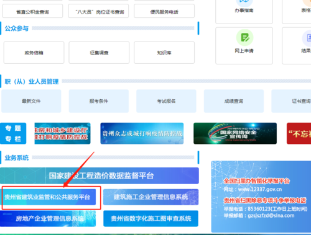Open 住房和城乡建设厅 疫情防控 banner
The width and height of the screenshot is (311, 235).
click(62, 133)
